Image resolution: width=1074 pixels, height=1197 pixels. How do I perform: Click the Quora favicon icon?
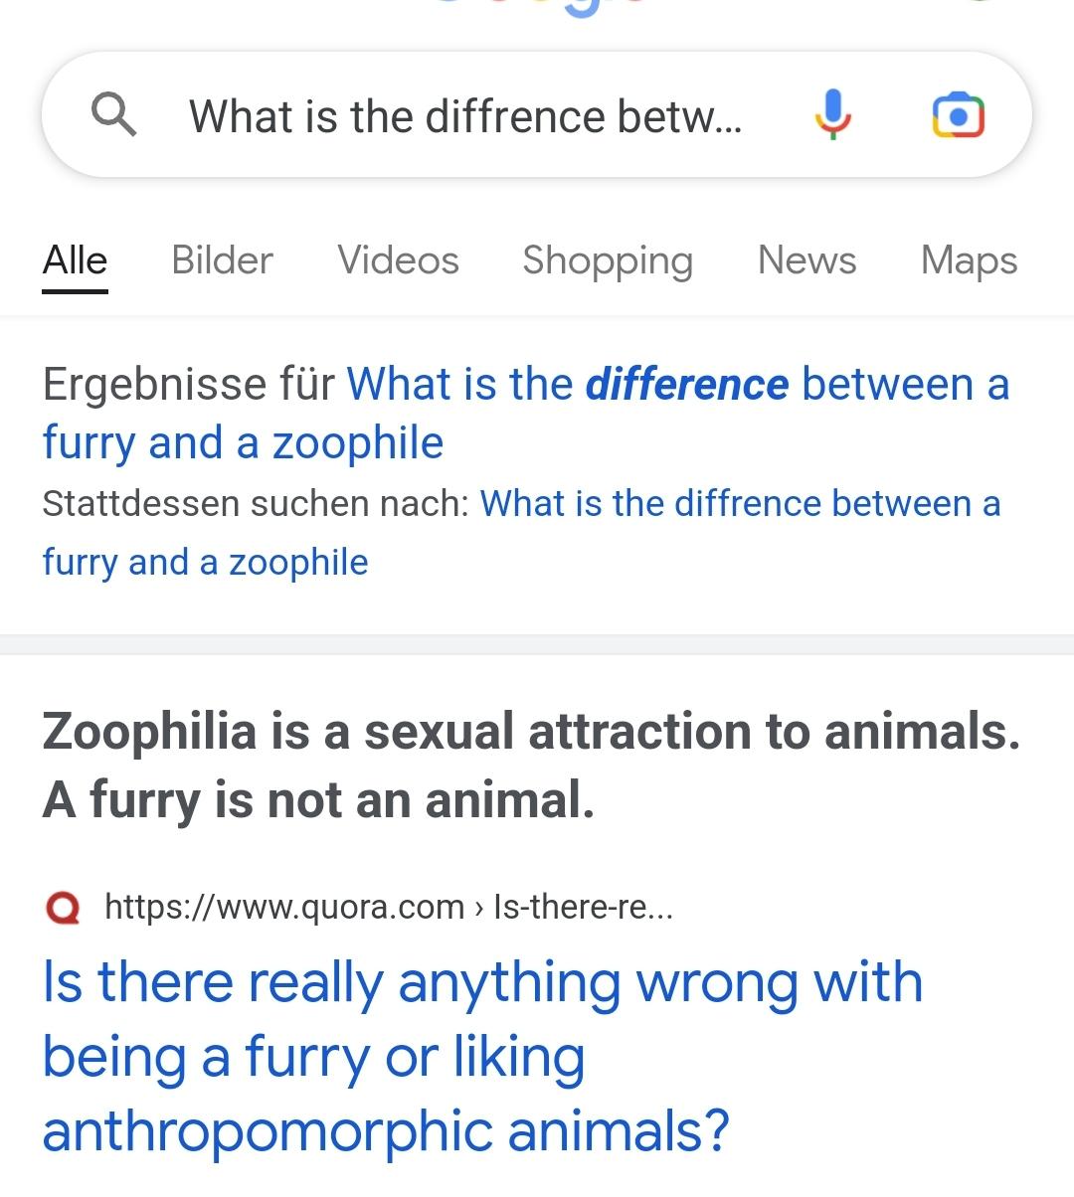63,907
